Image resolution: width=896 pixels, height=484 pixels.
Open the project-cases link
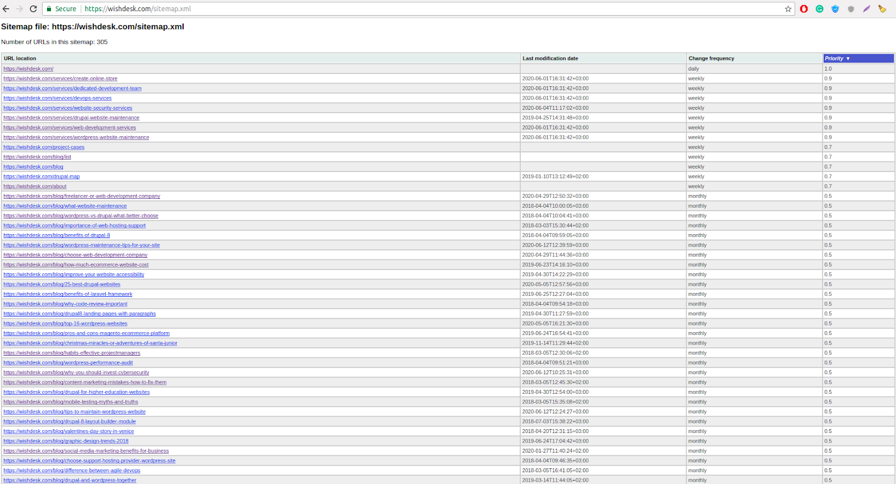[44, 147]
